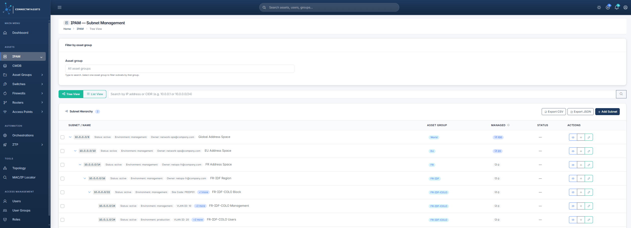Expand Access Points submenu
Screen dimensions: 631x228
[x=23, y=112]
